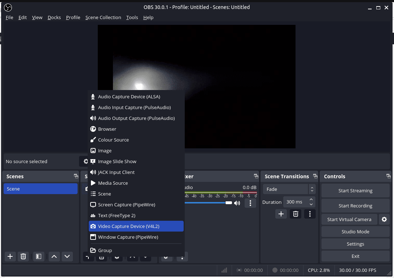394x278 pixels.
Task: Open the View menu
Action: point(37,17)
